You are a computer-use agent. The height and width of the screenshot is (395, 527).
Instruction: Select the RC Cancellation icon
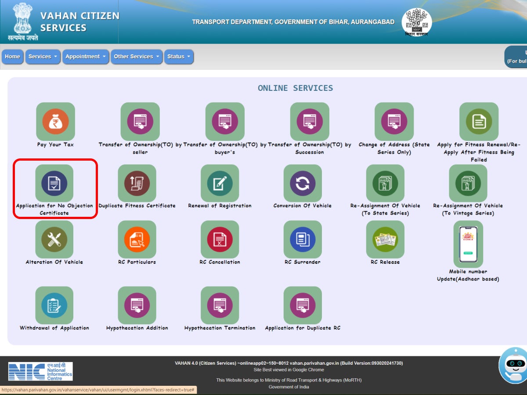(x=220, y=240)
